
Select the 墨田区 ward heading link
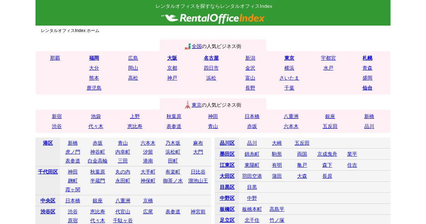pos(227,154)
